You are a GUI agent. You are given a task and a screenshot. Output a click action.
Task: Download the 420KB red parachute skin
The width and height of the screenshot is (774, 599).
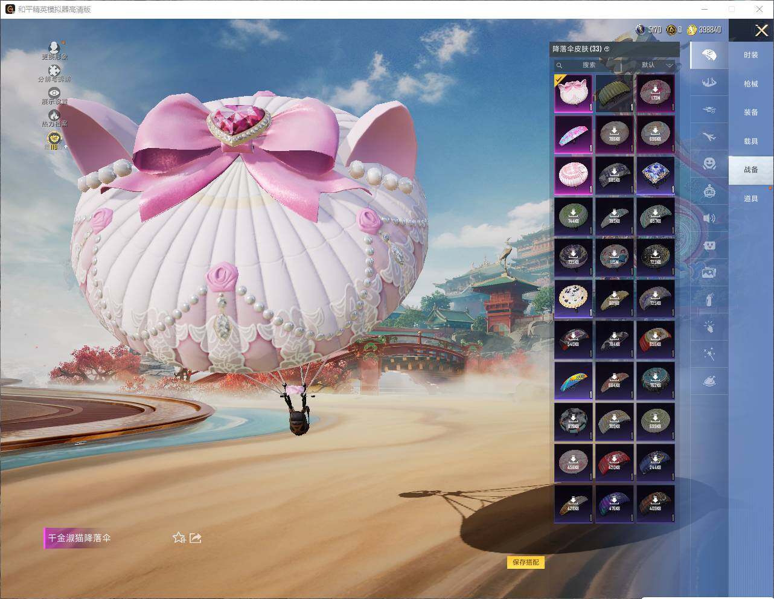point(614,463)
